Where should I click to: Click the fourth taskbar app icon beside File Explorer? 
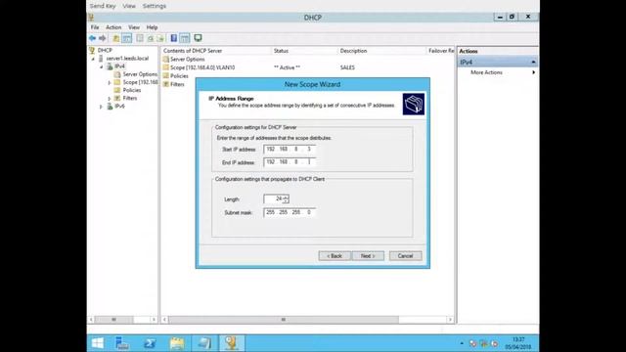point(204,343)
